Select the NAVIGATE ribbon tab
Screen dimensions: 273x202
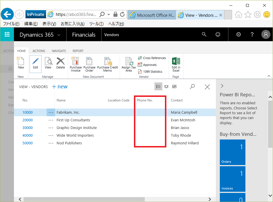point(59,51)
